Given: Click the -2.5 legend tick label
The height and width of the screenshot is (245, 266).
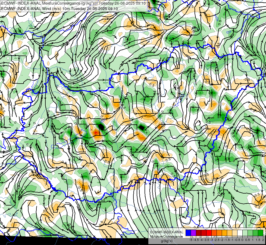Looking at the screenshot, I should pyautogui.click(x=217, y=240).
